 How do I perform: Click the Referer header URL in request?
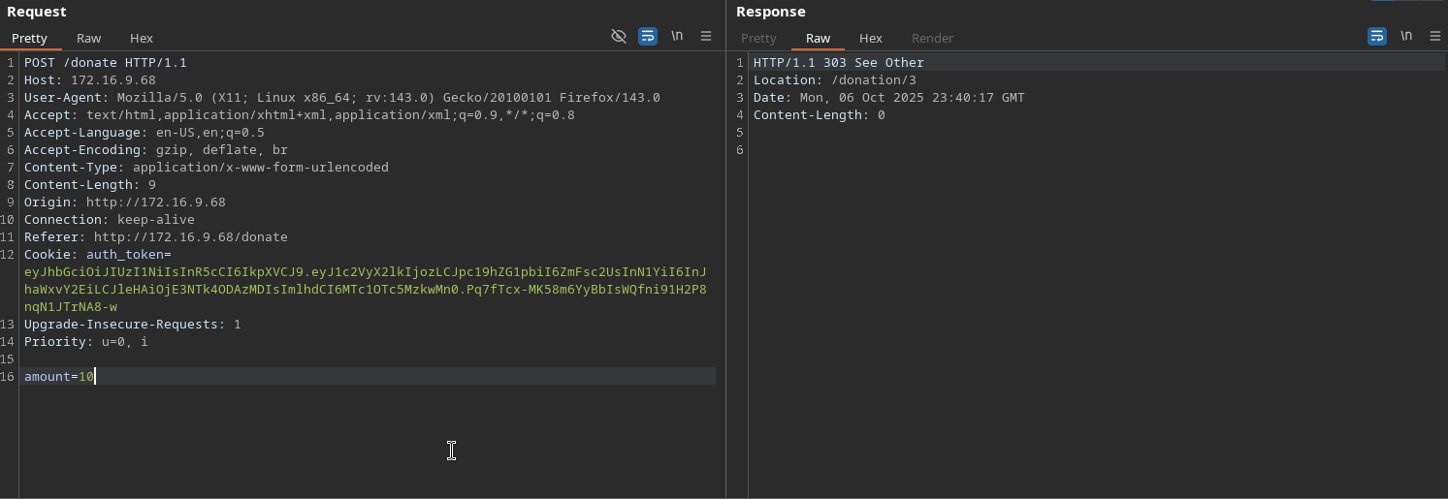click(190, 237)
